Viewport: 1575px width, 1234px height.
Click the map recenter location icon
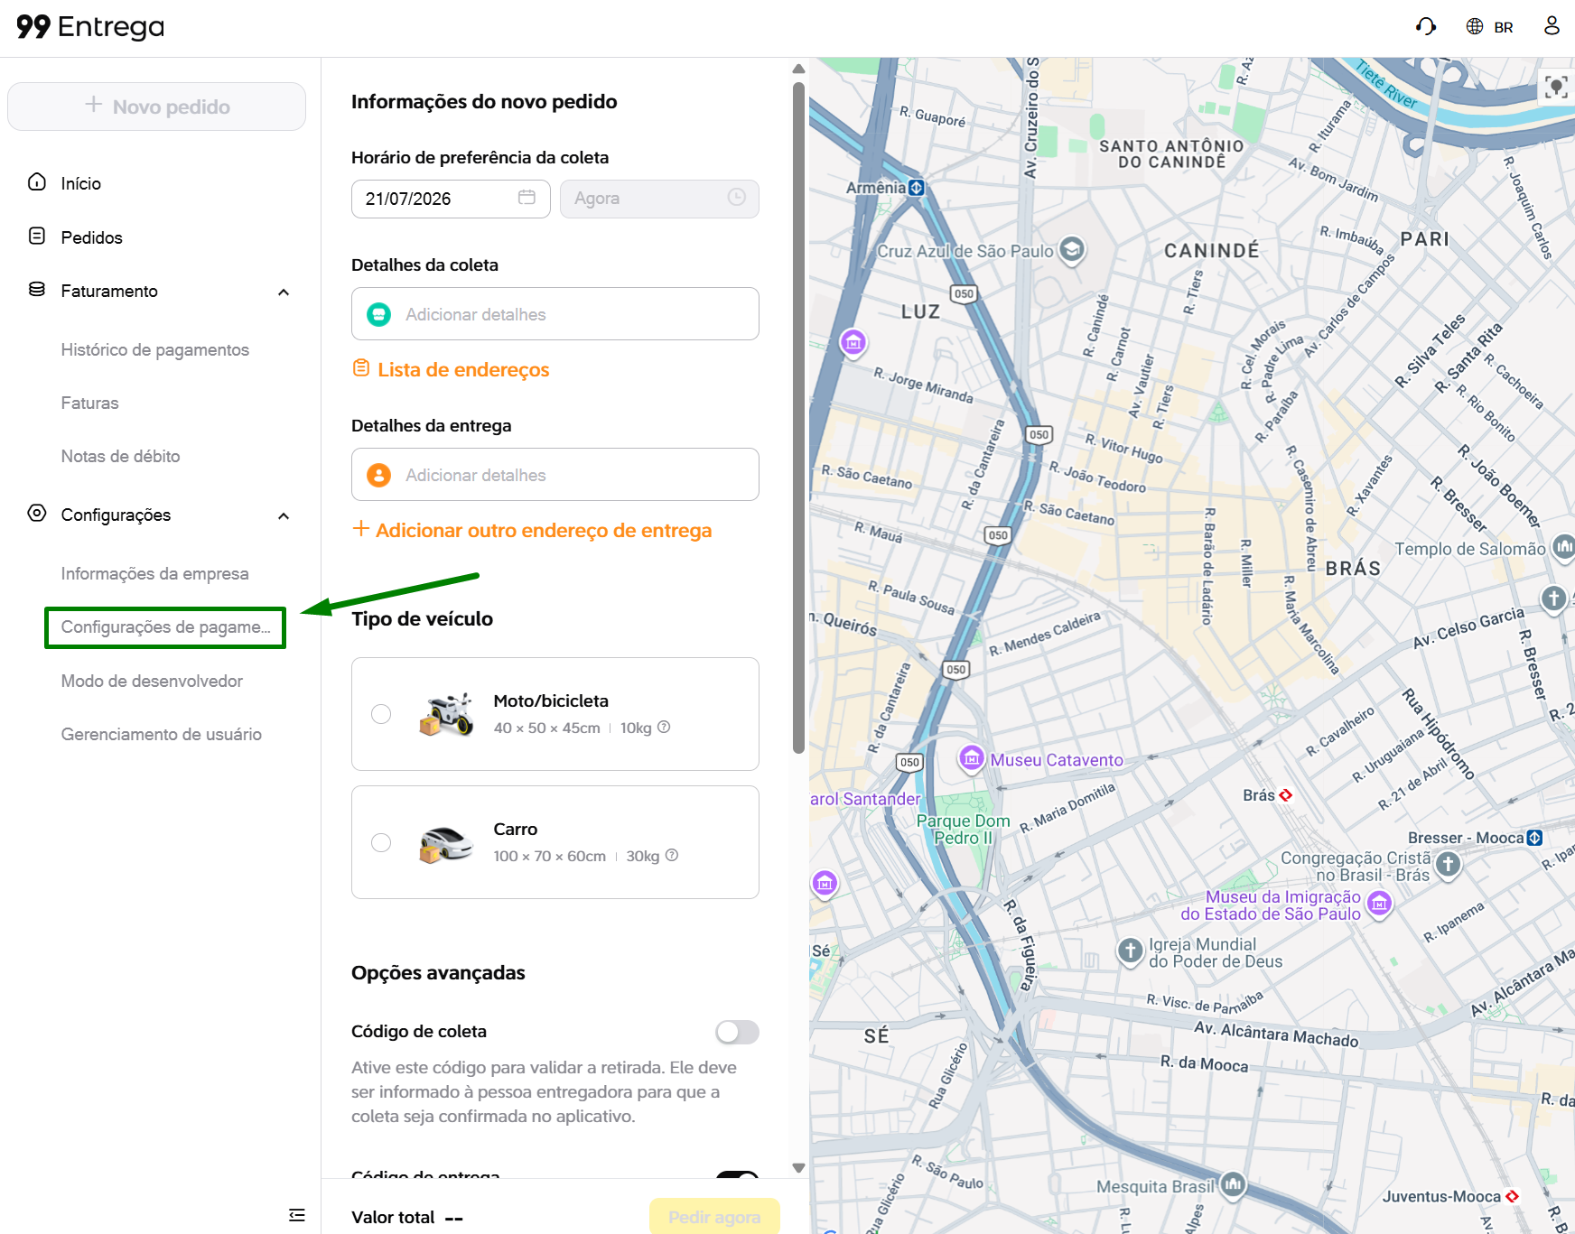point(1555,87)
